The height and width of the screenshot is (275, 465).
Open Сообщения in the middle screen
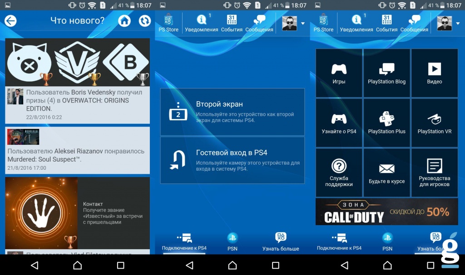(259, 23)
